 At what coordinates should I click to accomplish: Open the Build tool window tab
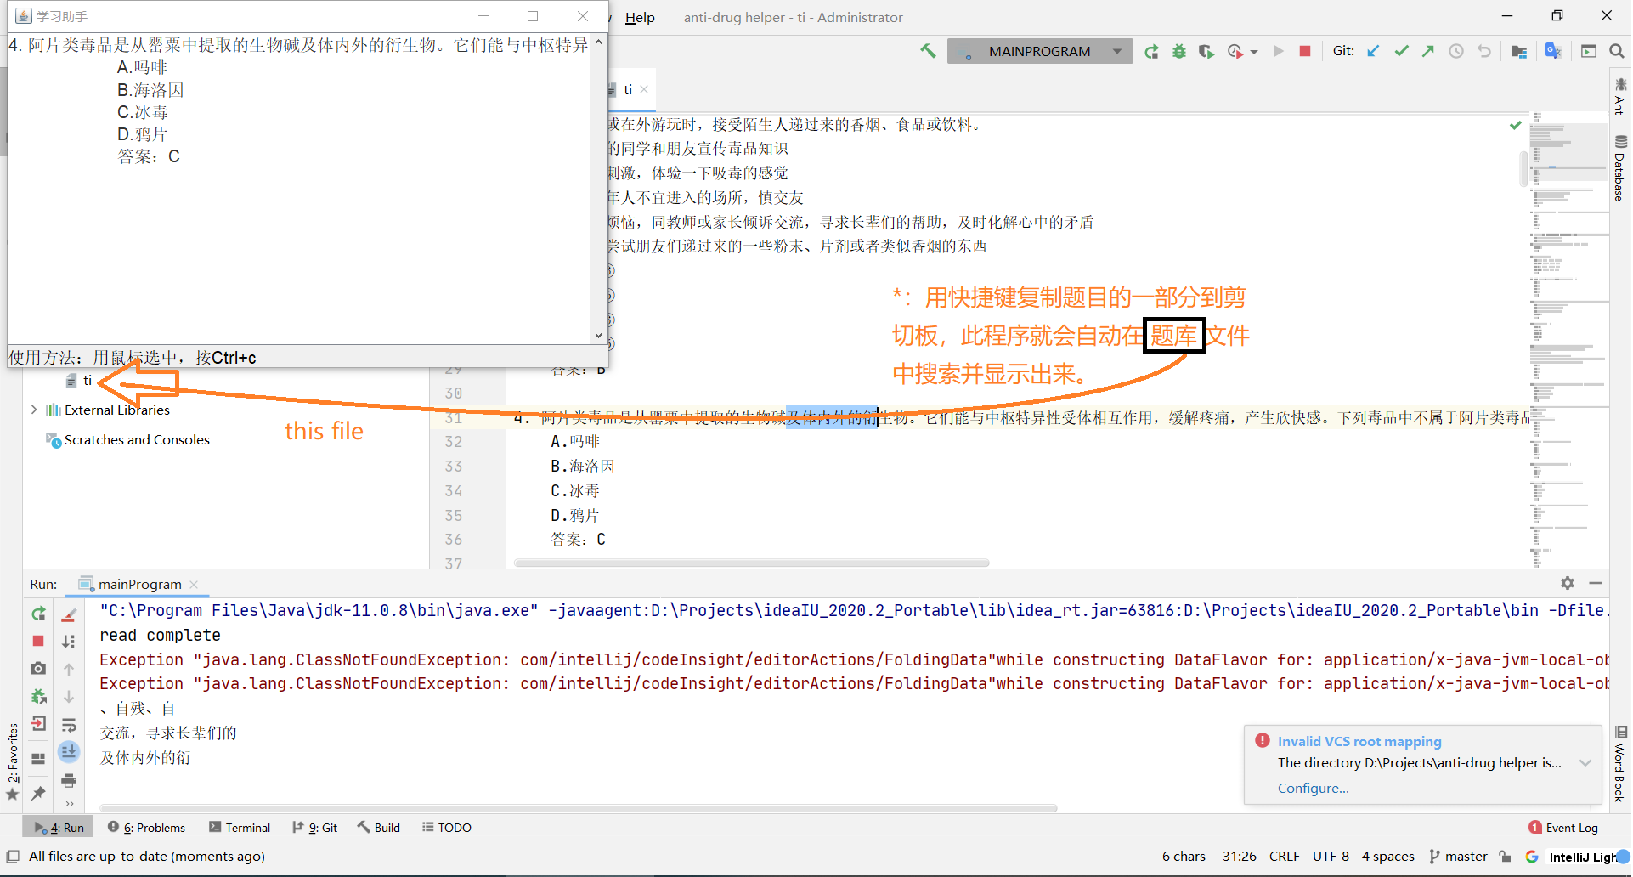pos(379,827)
